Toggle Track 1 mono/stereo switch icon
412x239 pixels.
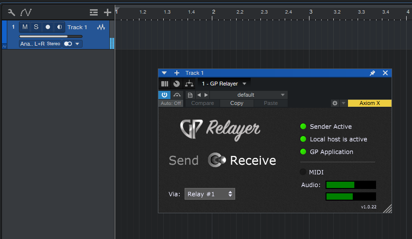coord(68,44)
